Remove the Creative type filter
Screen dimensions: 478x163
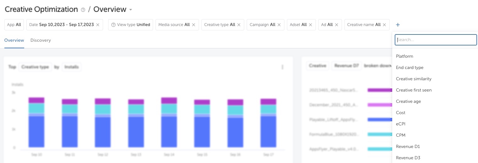[239, 25]
